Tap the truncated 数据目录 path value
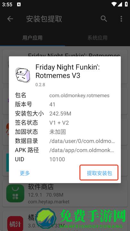This screenshot has width=130, height=231. point(82,141)
